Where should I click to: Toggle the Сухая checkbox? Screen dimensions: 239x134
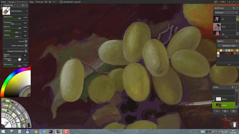point(26,41)
